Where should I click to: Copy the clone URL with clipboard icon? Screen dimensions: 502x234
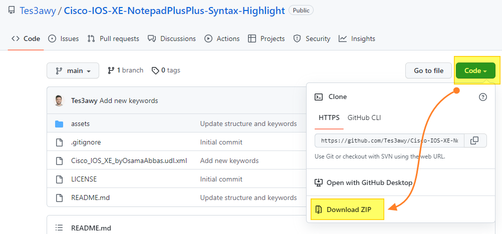(475, 140)
